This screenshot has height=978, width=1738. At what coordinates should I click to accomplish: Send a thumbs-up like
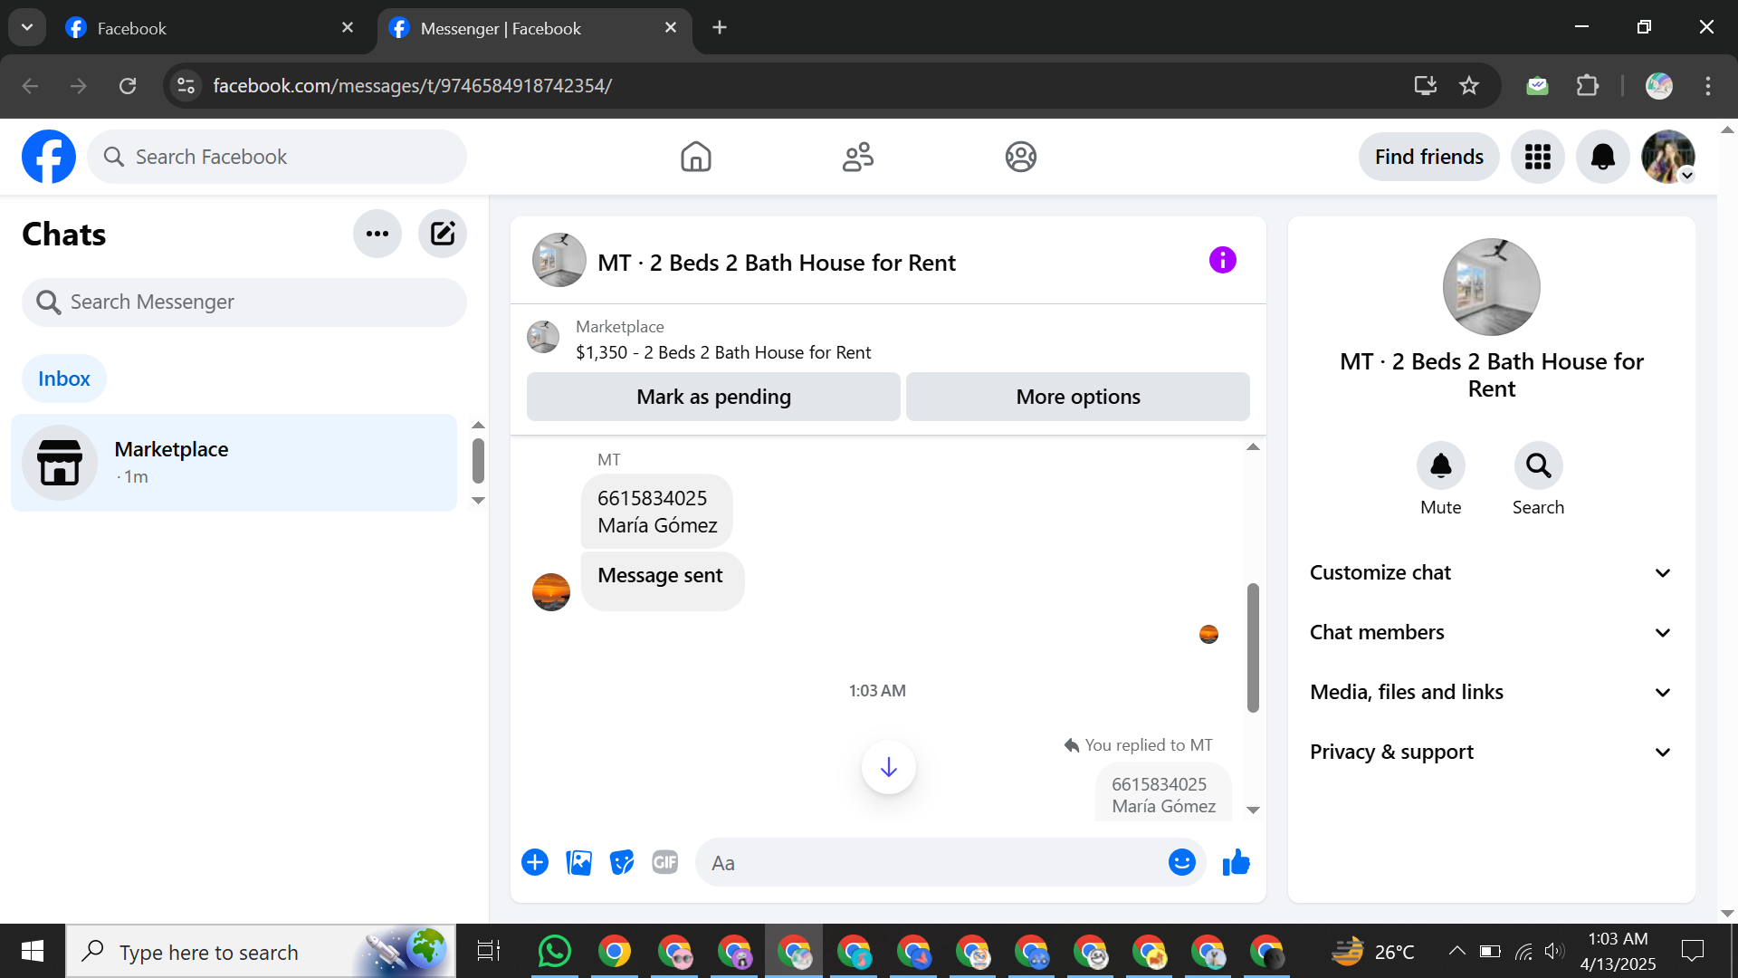1236,862
